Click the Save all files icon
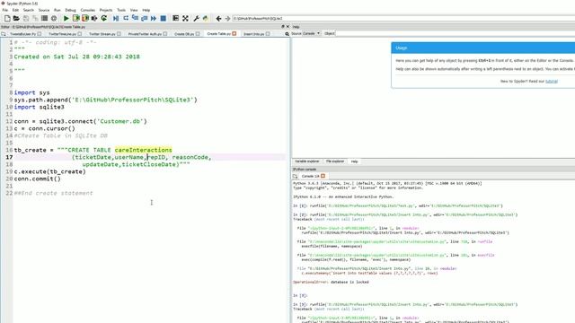Viewport: 575px width, 323px height. point(35,18)
